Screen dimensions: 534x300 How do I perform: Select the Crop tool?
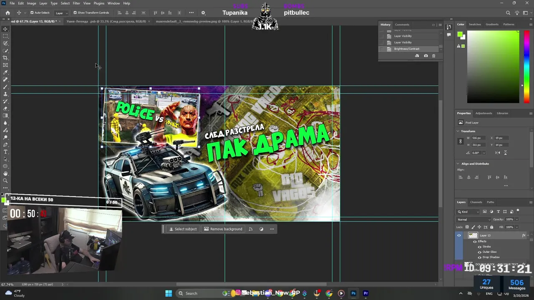point(5,58)
